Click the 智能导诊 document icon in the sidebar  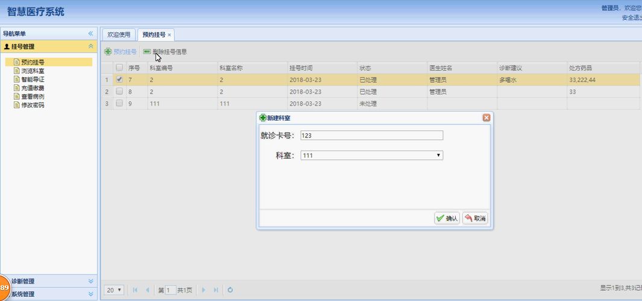pos(17,80)
